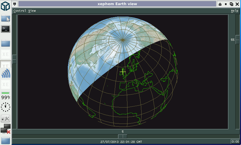
Task: Shade the window using triangle title button
Action: [x=220, y=4]
